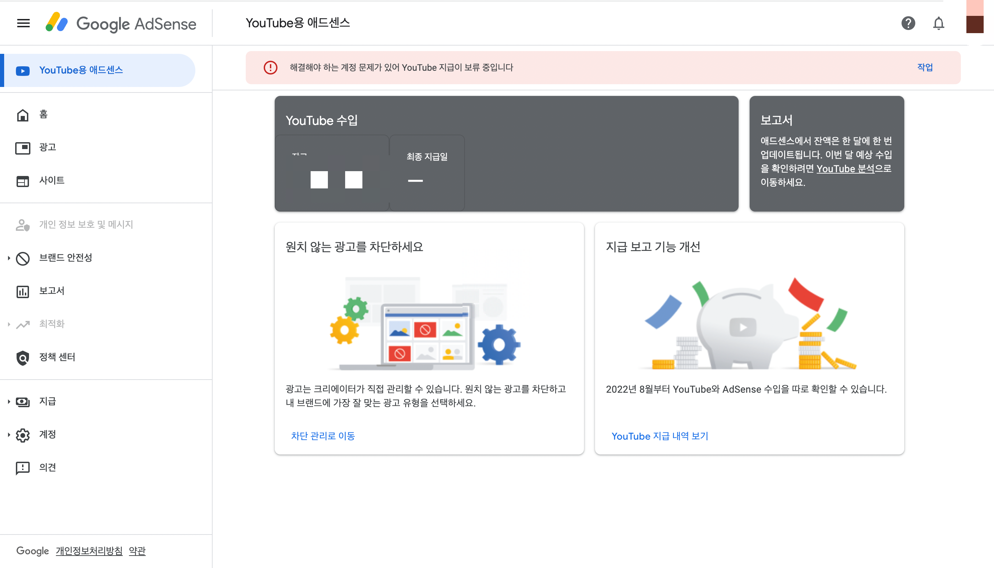994x568 pixels.
Task: Open the notifications bell icon
Action: (938, 23)
